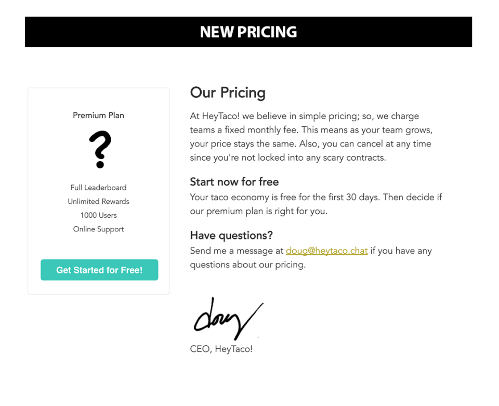499x406 pixels.
Task: Click the 'Send me a message at' text
Action: point(237,251)
